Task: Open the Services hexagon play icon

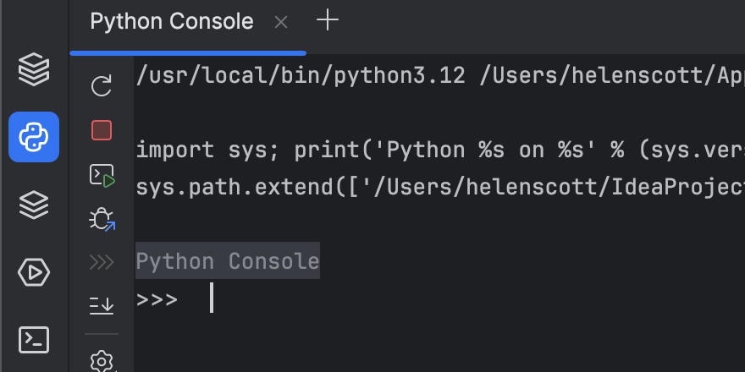Action: pos(34,272)
